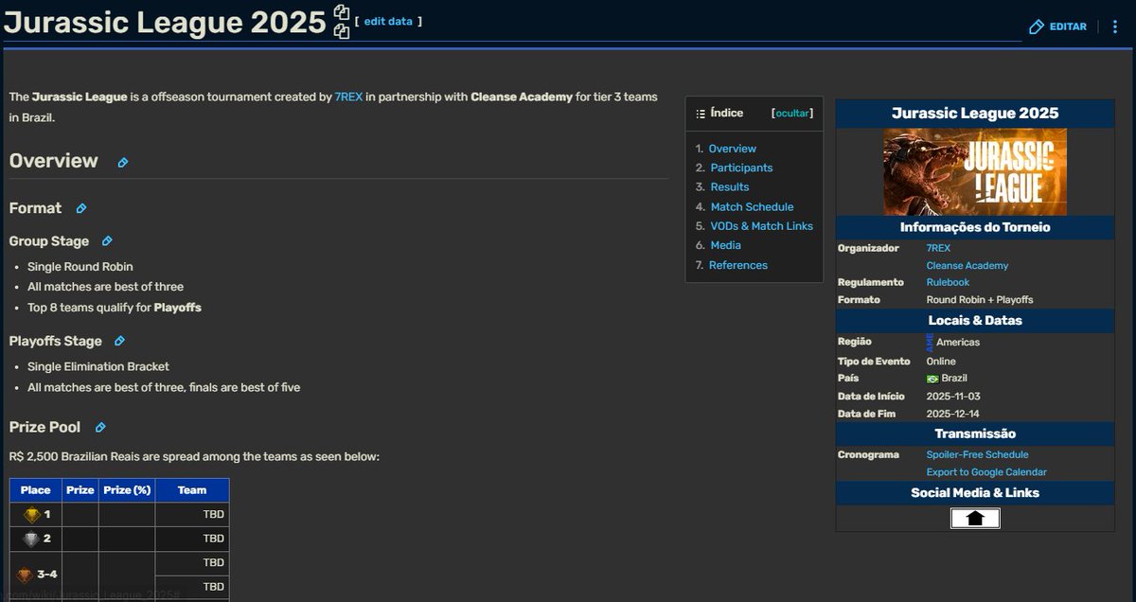The width and height of the screenshot is (1136, 602).
Task: Open the 7REX link in the intro paragraph
Action: click(x=348, y=97)
